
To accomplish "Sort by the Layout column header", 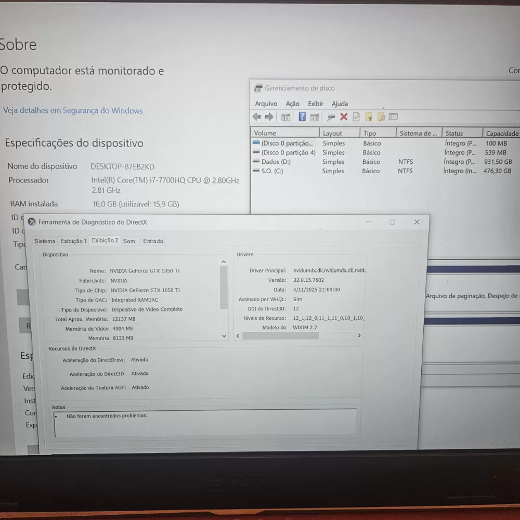I will (x=340, y=133).
